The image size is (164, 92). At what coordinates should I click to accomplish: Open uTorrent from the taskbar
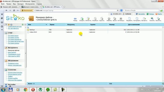[40, 90]
